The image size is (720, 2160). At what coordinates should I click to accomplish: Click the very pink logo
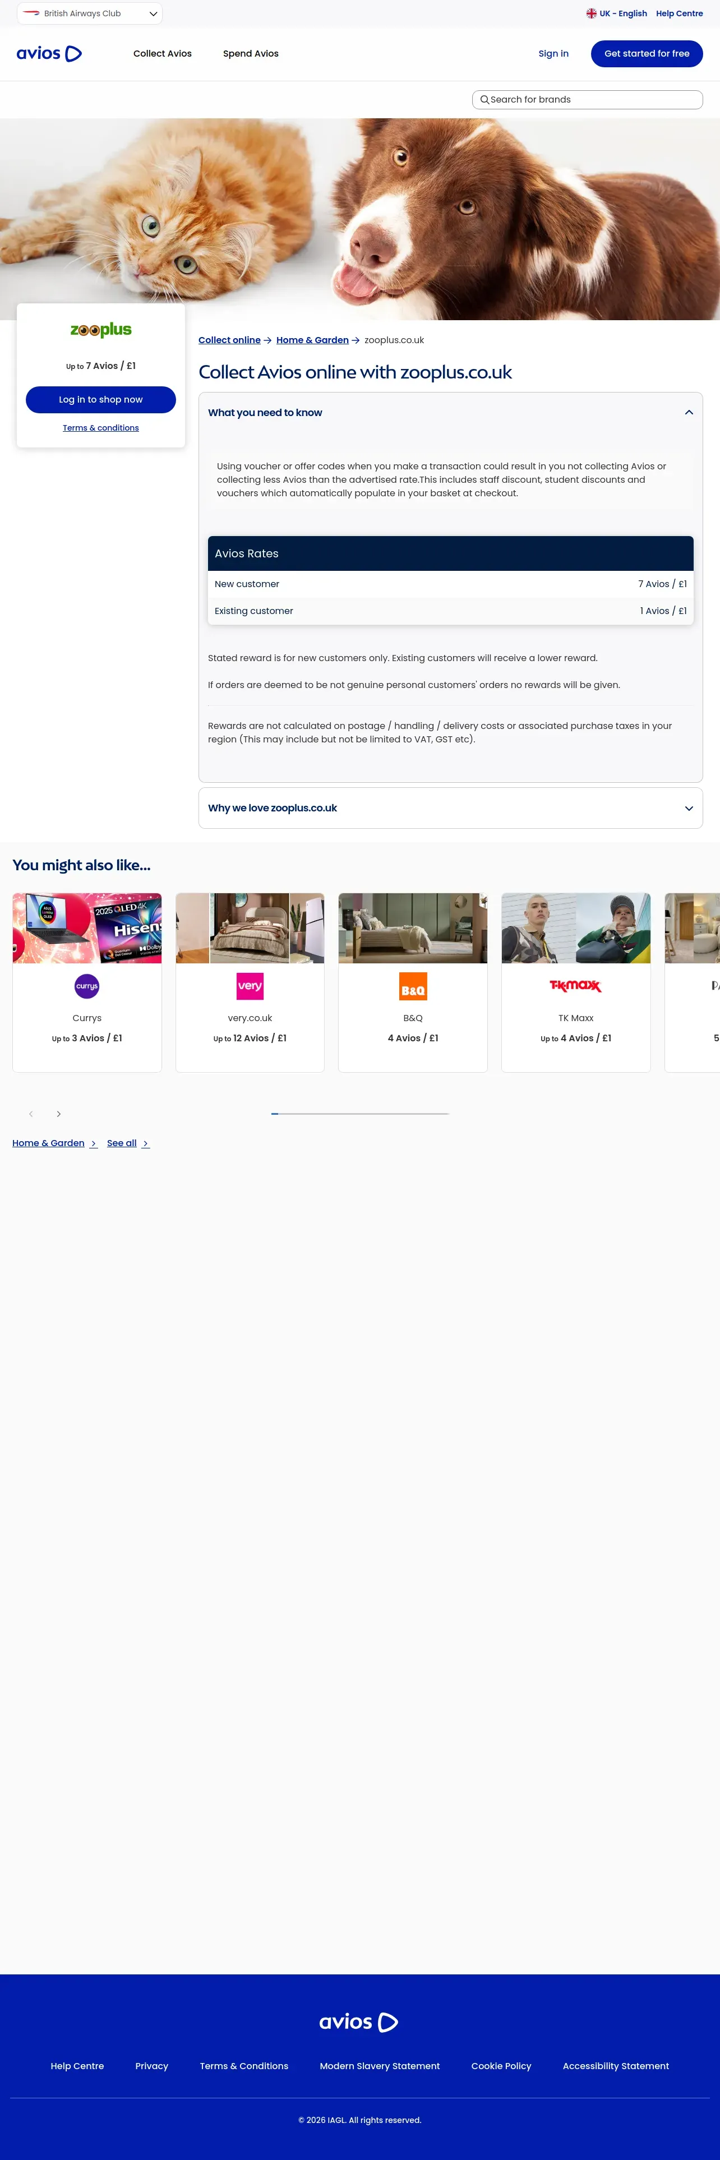(x=250, y=986)
